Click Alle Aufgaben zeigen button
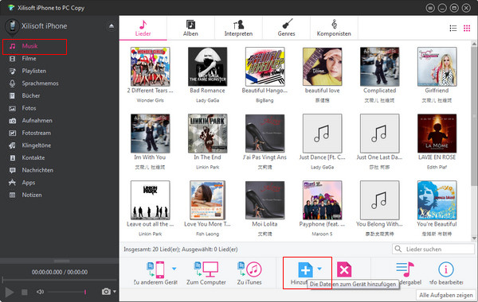This screenshot has height=302, width=478. point(445,295)
